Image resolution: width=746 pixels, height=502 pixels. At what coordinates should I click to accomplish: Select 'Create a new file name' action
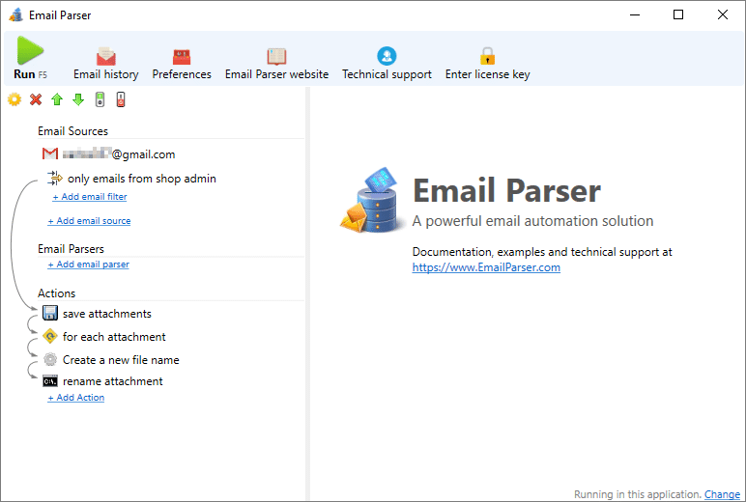point(121,360)
